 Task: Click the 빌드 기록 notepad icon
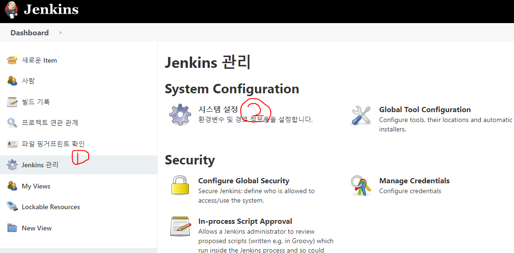pyautogui.click(x=12, y=102)
